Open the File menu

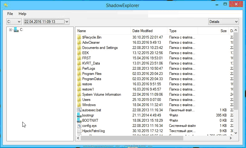[x=10, y=14]
